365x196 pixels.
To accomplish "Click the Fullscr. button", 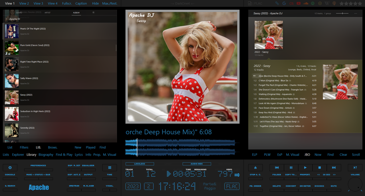I will (67, 3).
